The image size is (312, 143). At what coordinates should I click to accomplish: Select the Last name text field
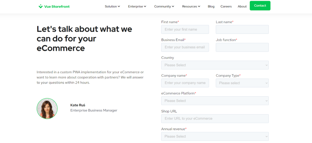click(242, 30)
